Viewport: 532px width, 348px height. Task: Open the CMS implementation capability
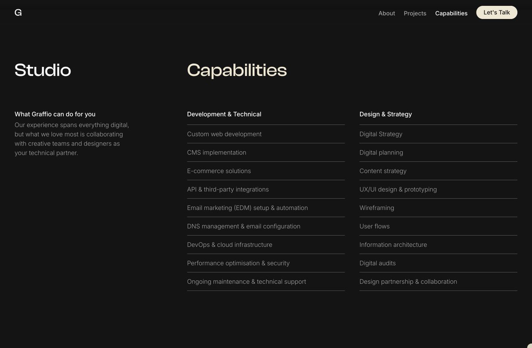click(216, 152)
